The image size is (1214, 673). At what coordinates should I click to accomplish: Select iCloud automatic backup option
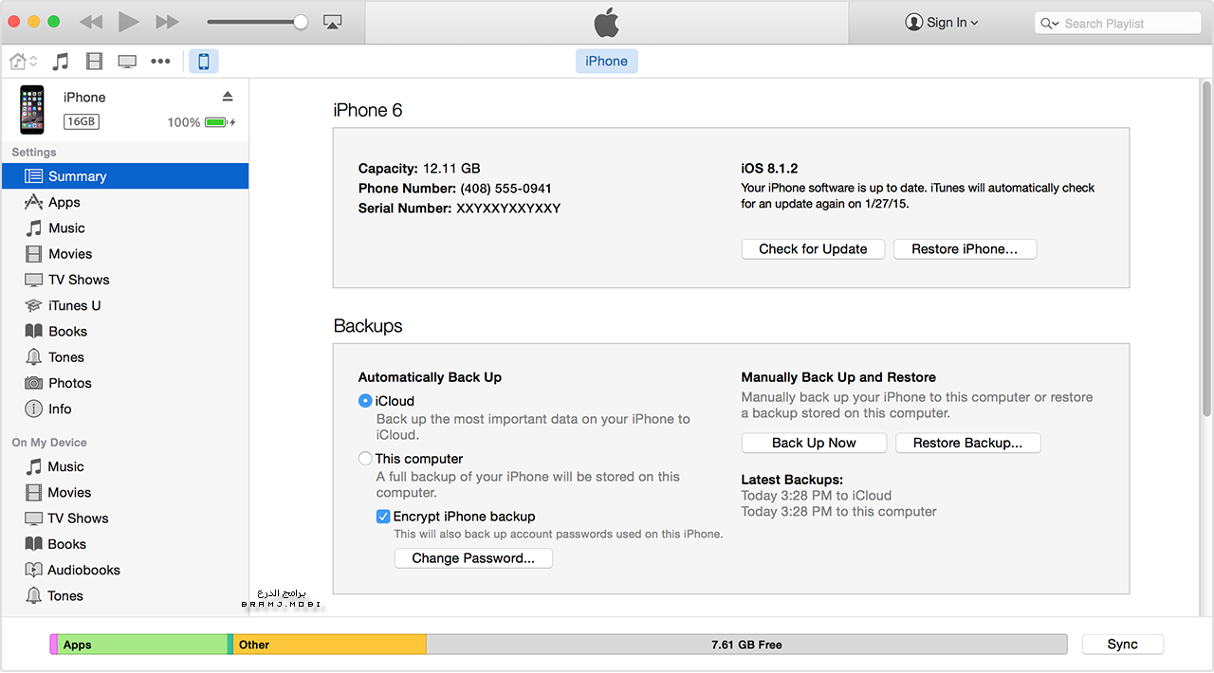click(x=365, y=401)
